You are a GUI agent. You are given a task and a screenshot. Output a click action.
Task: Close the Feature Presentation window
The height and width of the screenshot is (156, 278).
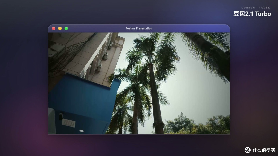tap(54, 28)
